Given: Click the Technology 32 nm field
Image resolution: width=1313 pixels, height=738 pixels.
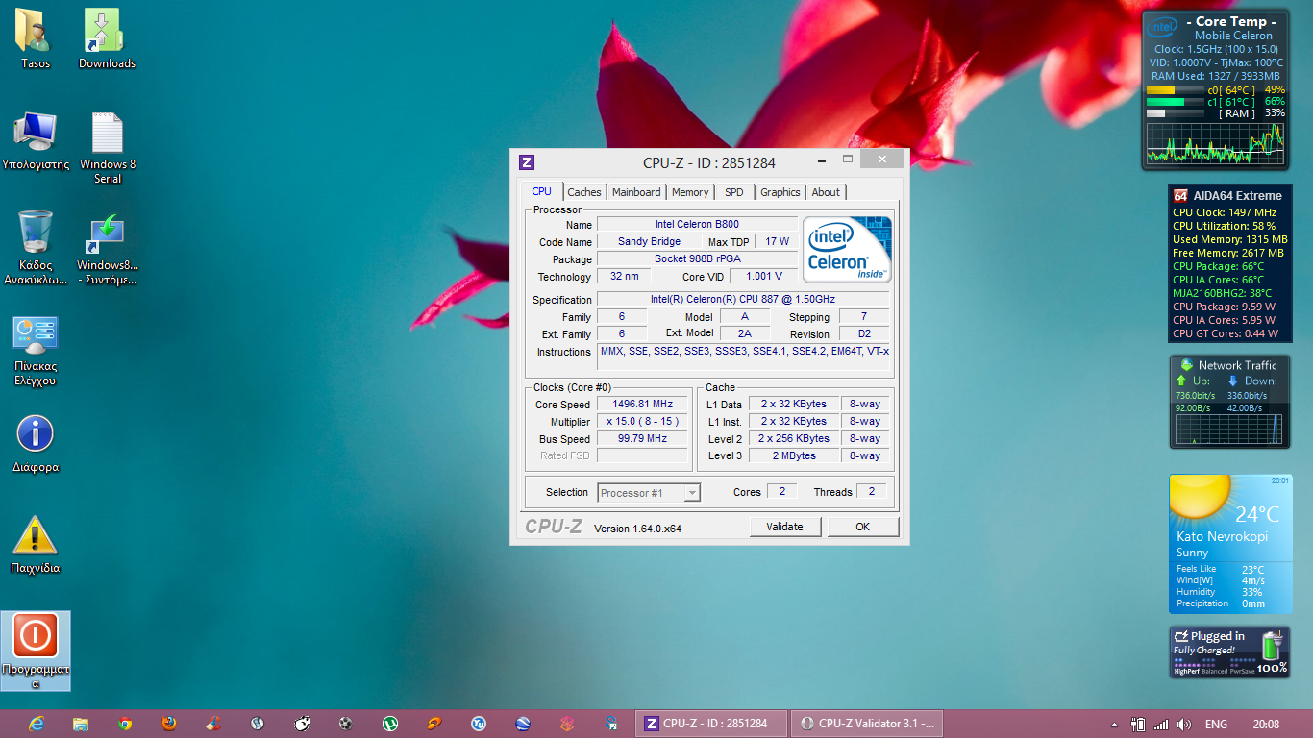Looking at the screenshot, I should click(x=622, y=276).
